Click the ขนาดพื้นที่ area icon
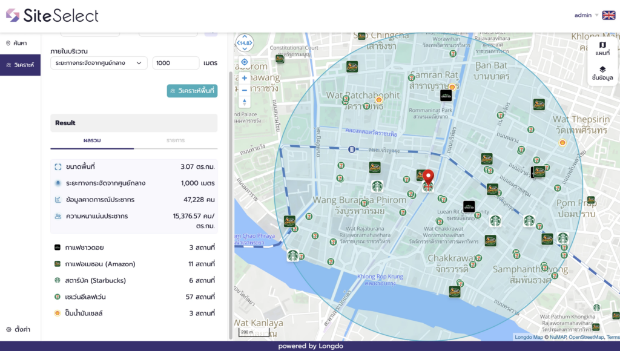The image size is (620, 351). pyautogui.click(x=58, y=167)
